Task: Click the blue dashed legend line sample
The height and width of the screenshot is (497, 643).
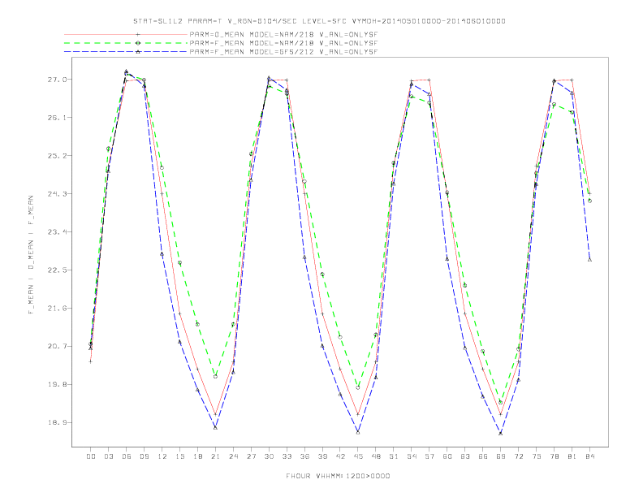Action: [x=126, y=52]
